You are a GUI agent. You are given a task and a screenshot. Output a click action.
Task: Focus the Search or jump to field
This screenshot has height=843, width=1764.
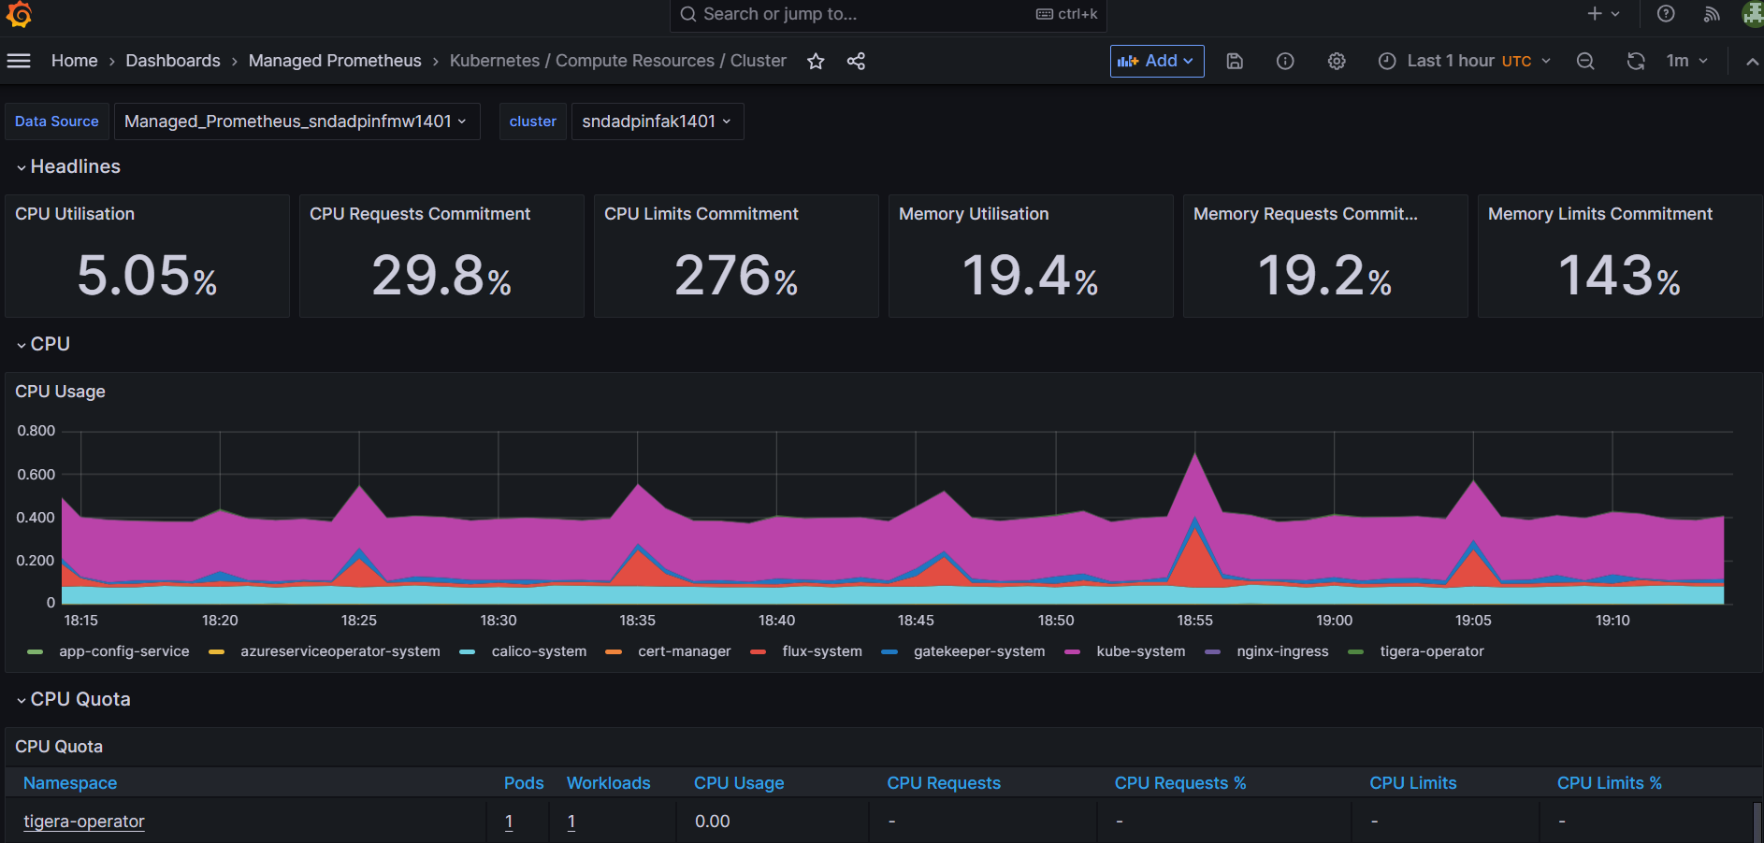889,14
